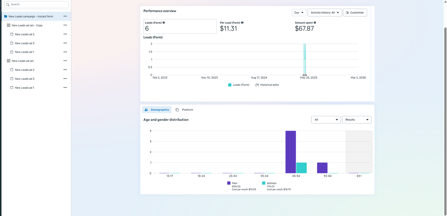Open the Results metric dropdown
The width and height of the screenshot is (447, 216).
(x=357, y=120)
